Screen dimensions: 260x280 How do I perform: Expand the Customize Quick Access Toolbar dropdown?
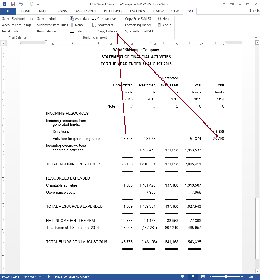38,4
